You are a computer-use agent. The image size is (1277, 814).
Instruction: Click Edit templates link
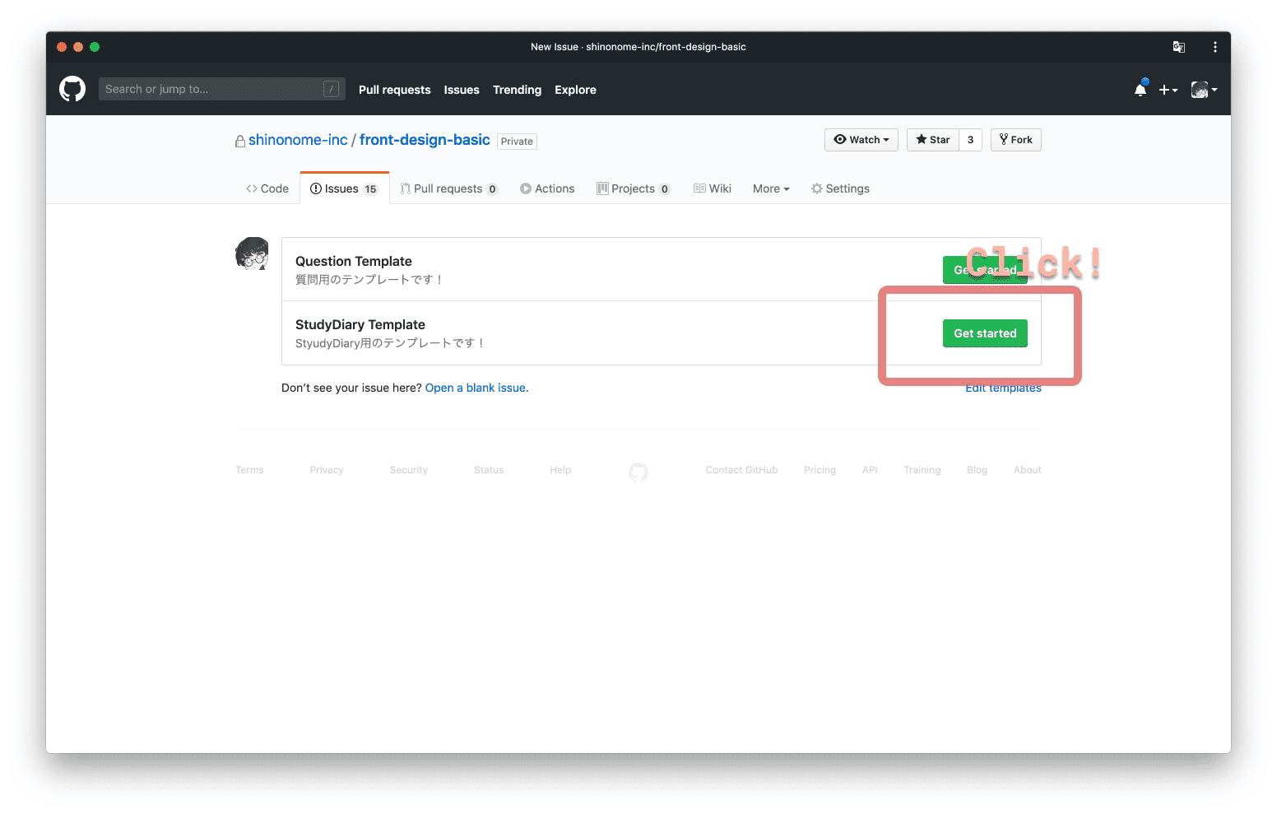[x=1003, y=388]
